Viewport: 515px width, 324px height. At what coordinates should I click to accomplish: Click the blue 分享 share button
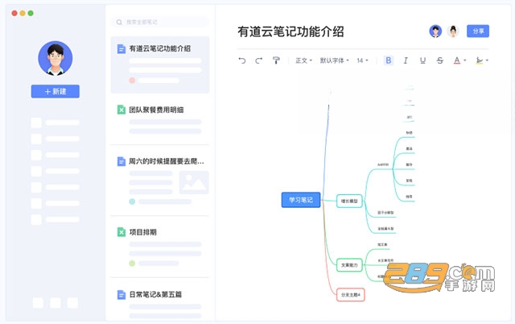(x=478, y=31)
